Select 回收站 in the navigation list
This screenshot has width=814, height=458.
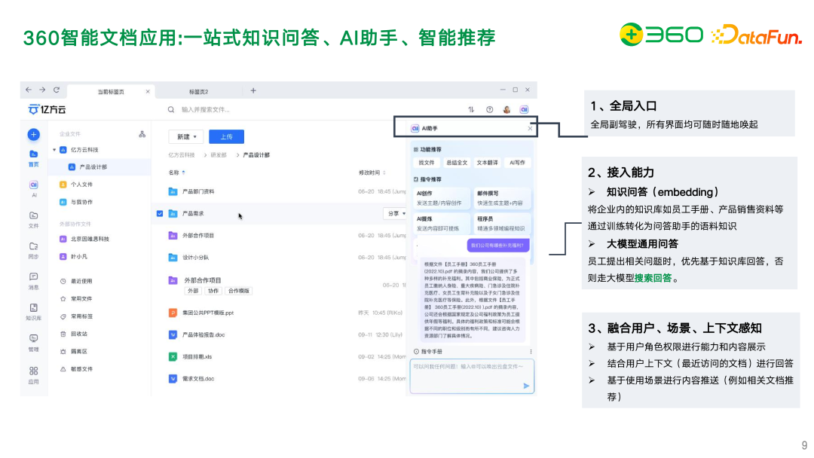[x=79, y=334]
